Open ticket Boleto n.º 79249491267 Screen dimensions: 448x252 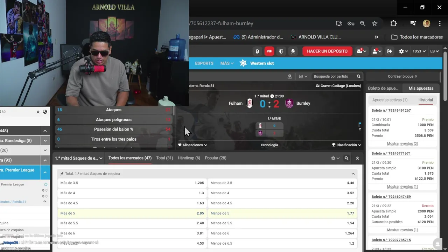point(391,111)
